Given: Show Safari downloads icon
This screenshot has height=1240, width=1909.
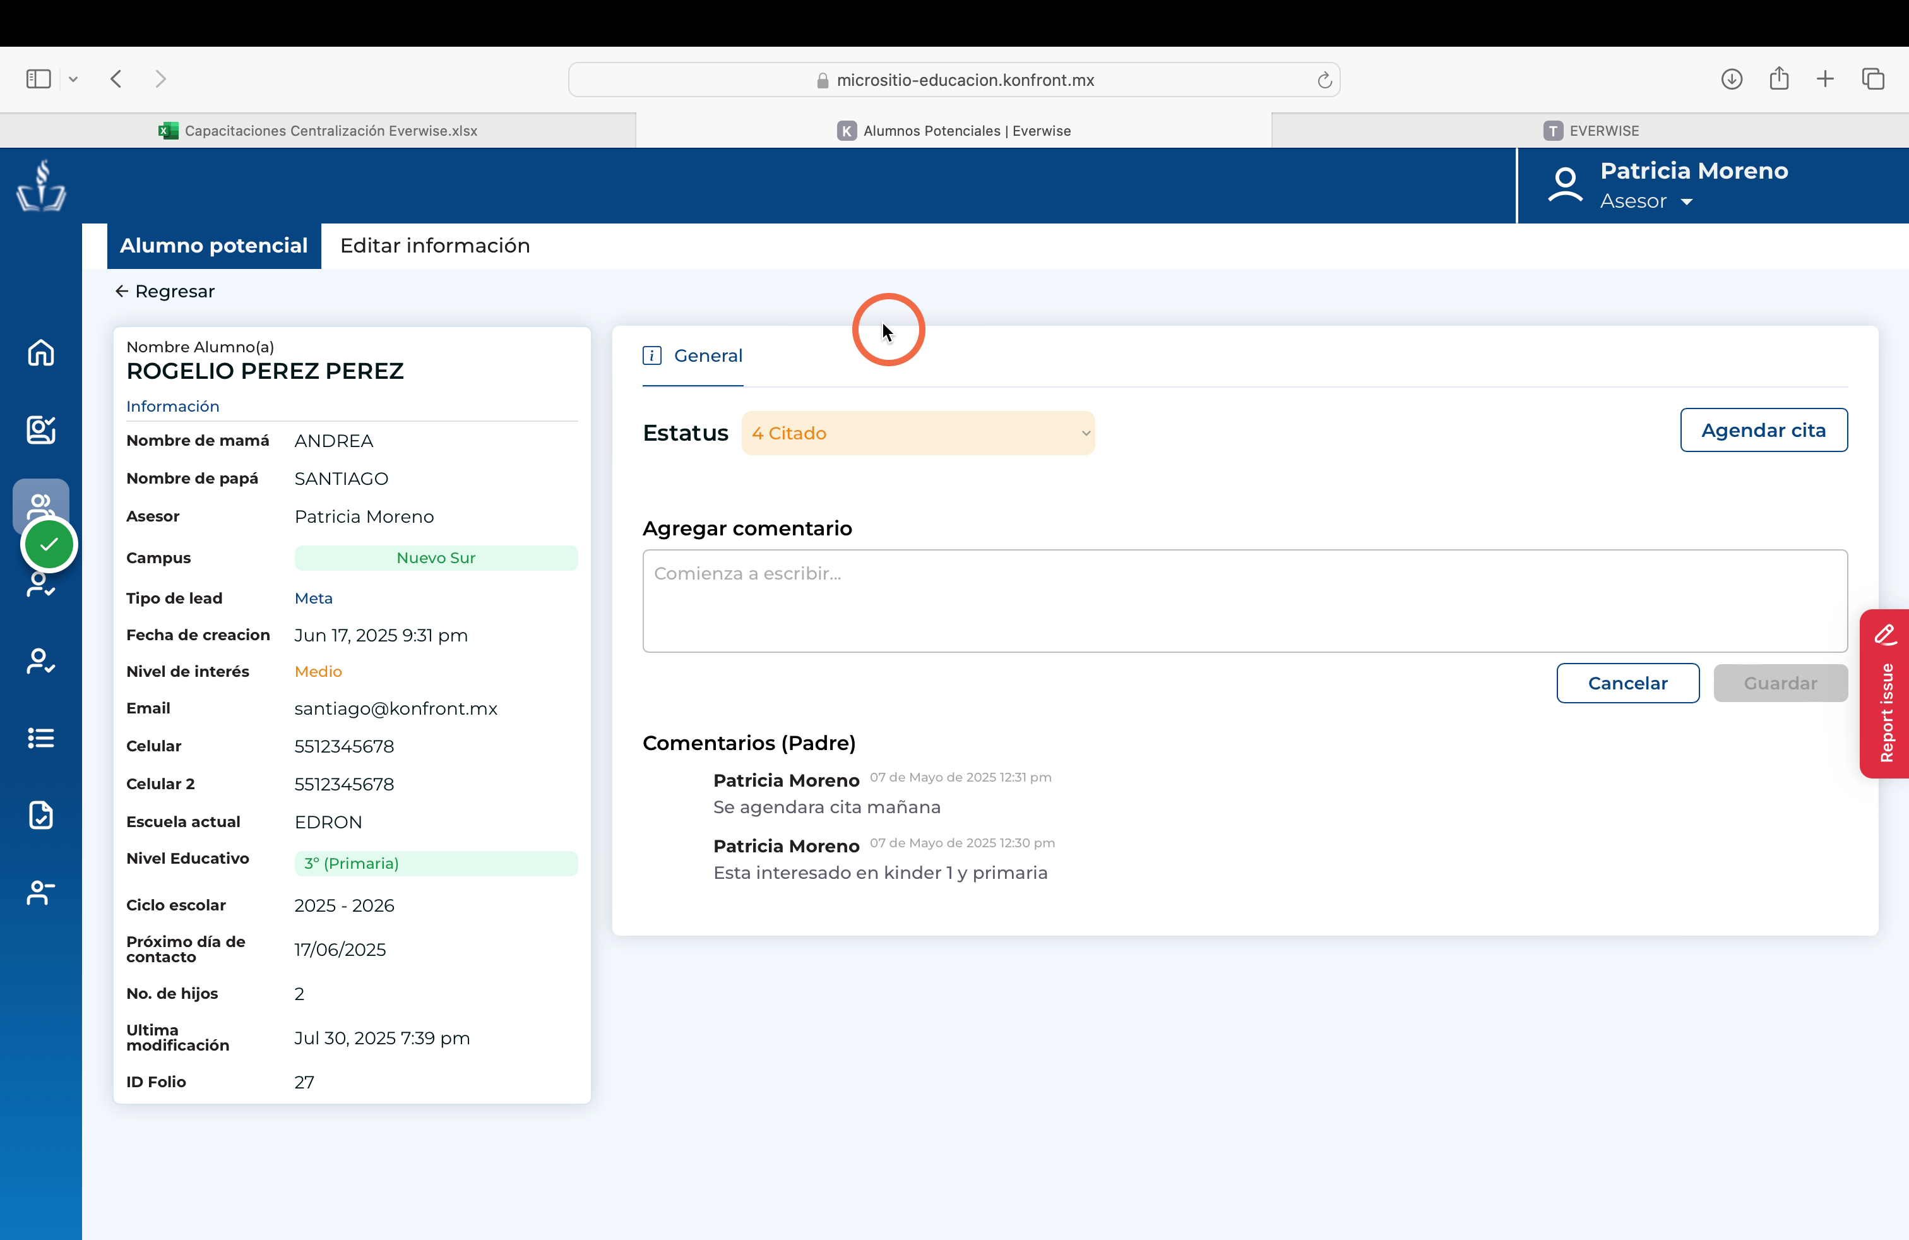Looking at the screenshot, I should pos(1732,78).
